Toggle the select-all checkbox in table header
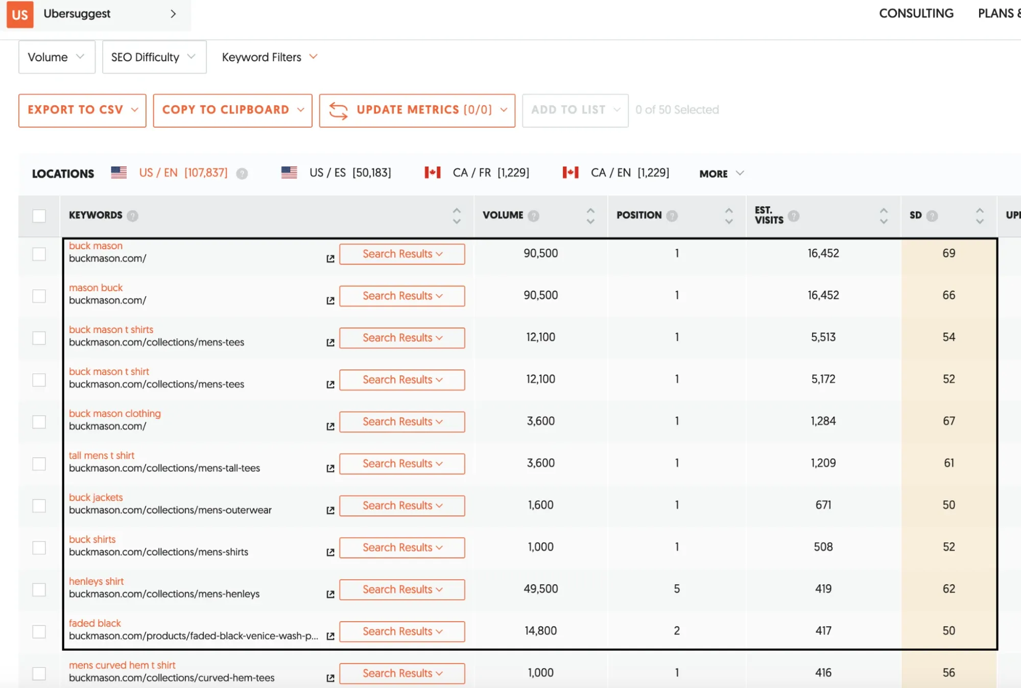Viewport: 1021px width, 688px height. point(39,216)
